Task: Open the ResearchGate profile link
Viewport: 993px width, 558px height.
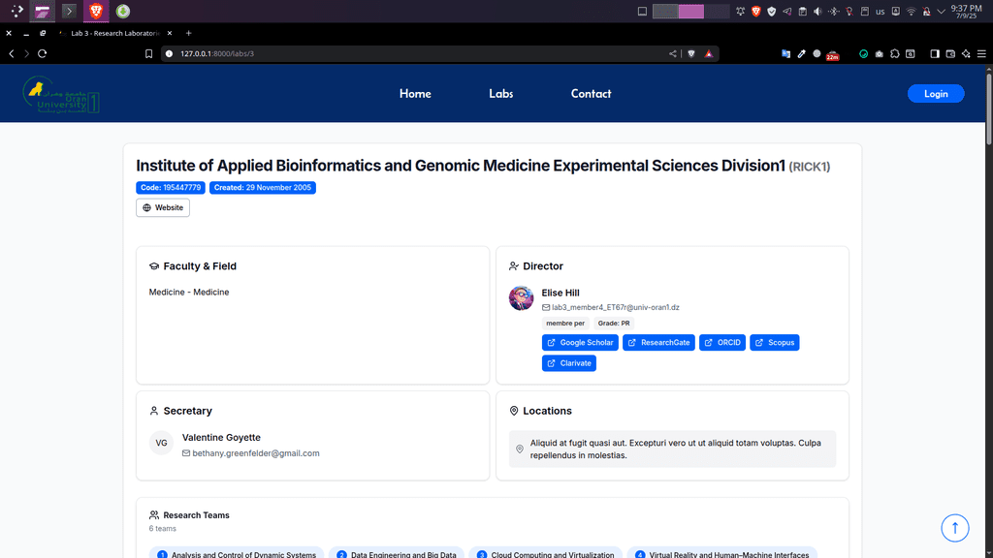Action: (x=658, y=343)
